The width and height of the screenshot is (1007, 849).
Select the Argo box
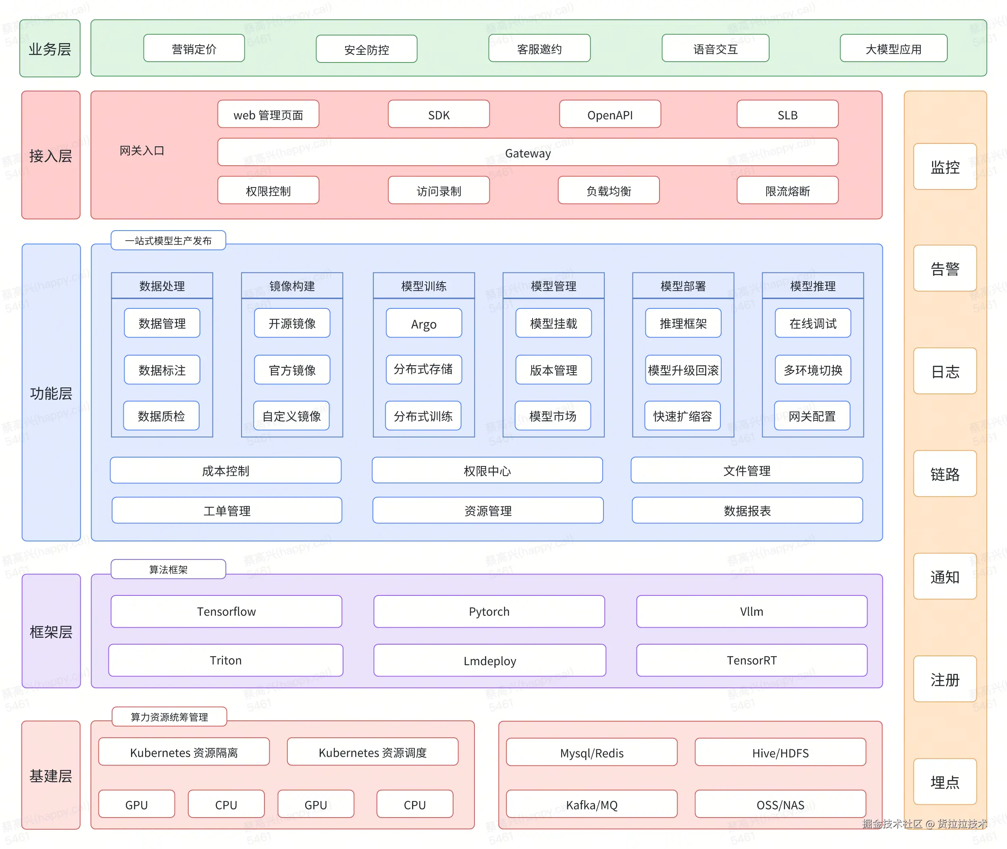coord(424,323)
